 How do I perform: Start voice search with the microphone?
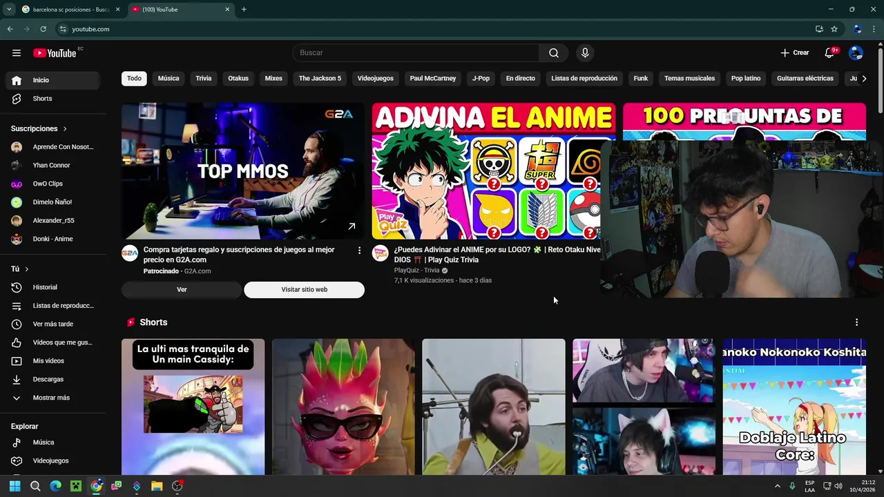click(585, 53)
